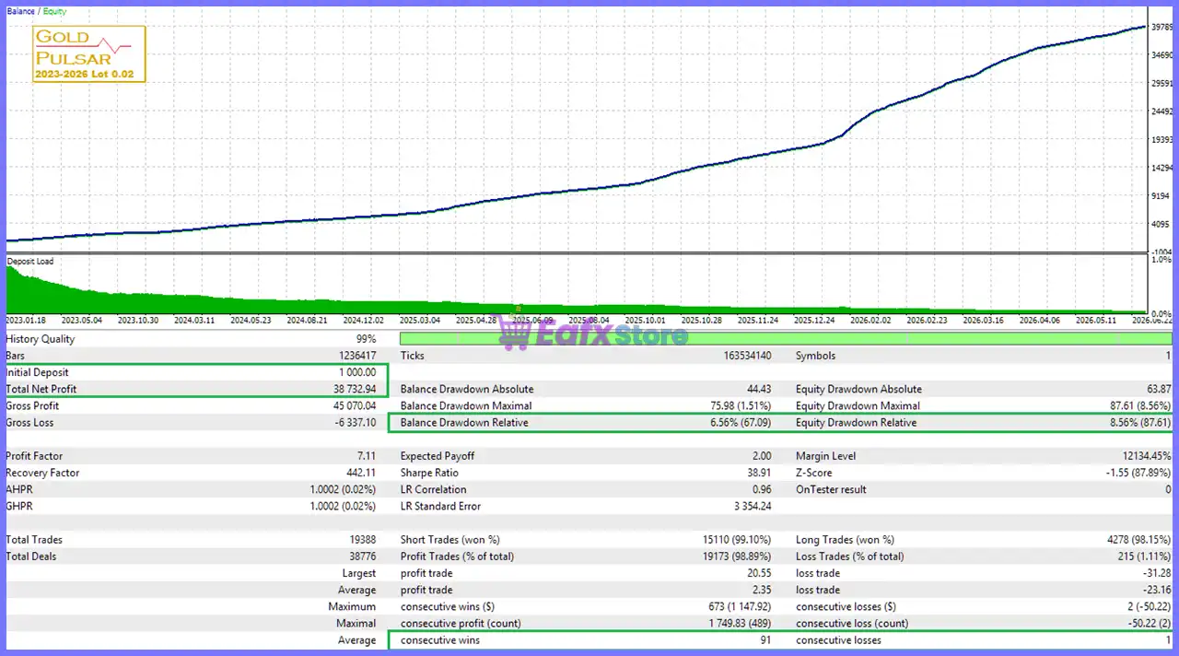Click the date axis label 2025.03.04

420,321
